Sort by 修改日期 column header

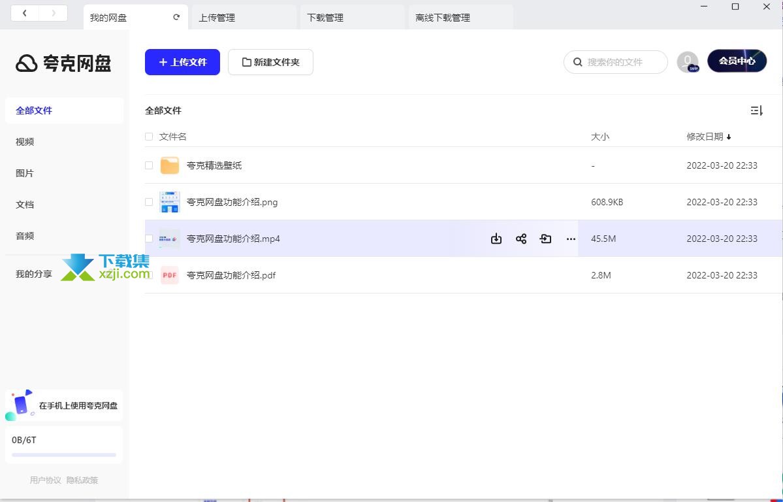pos(709,137)
